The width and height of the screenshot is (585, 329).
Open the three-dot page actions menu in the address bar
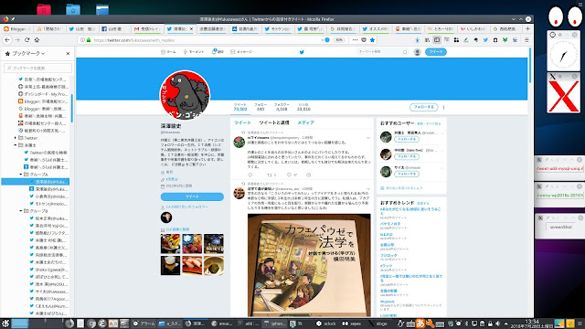[x=355, y=40]
